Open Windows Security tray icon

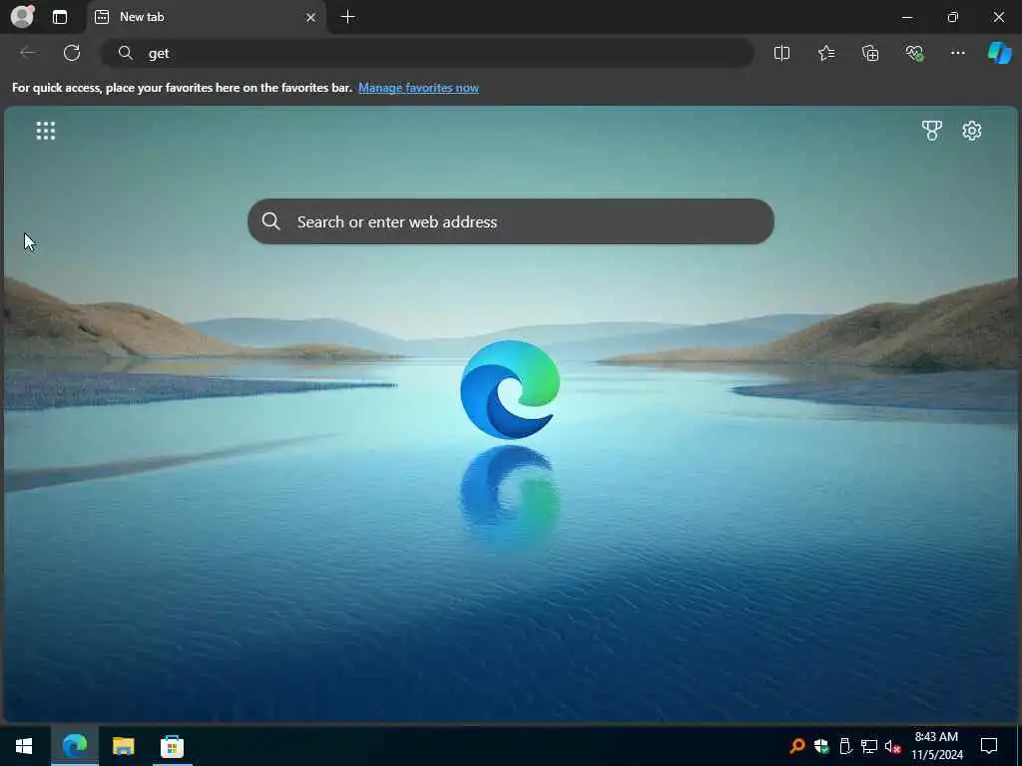821,746
